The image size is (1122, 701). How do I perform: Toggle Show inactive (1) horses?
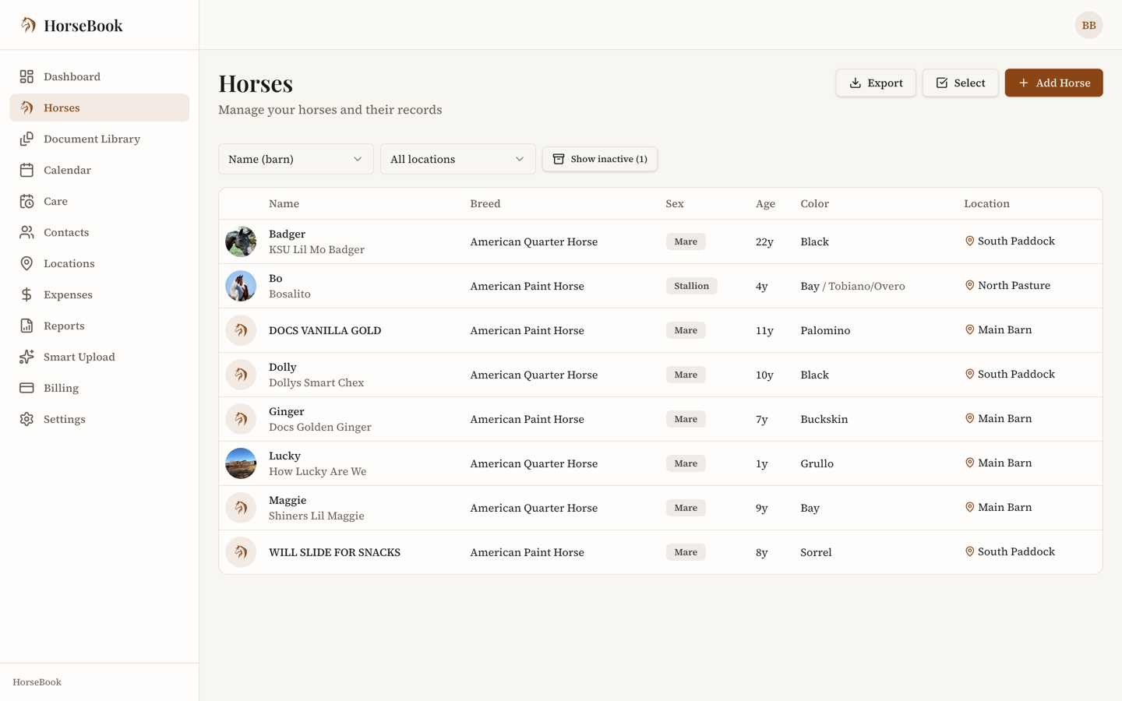tap(600, 159)
